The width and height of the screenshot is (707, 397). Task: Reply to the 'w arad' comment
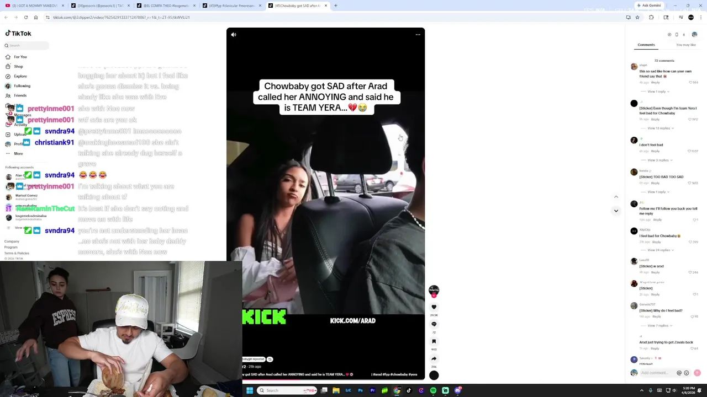click(x=655, y=272)
